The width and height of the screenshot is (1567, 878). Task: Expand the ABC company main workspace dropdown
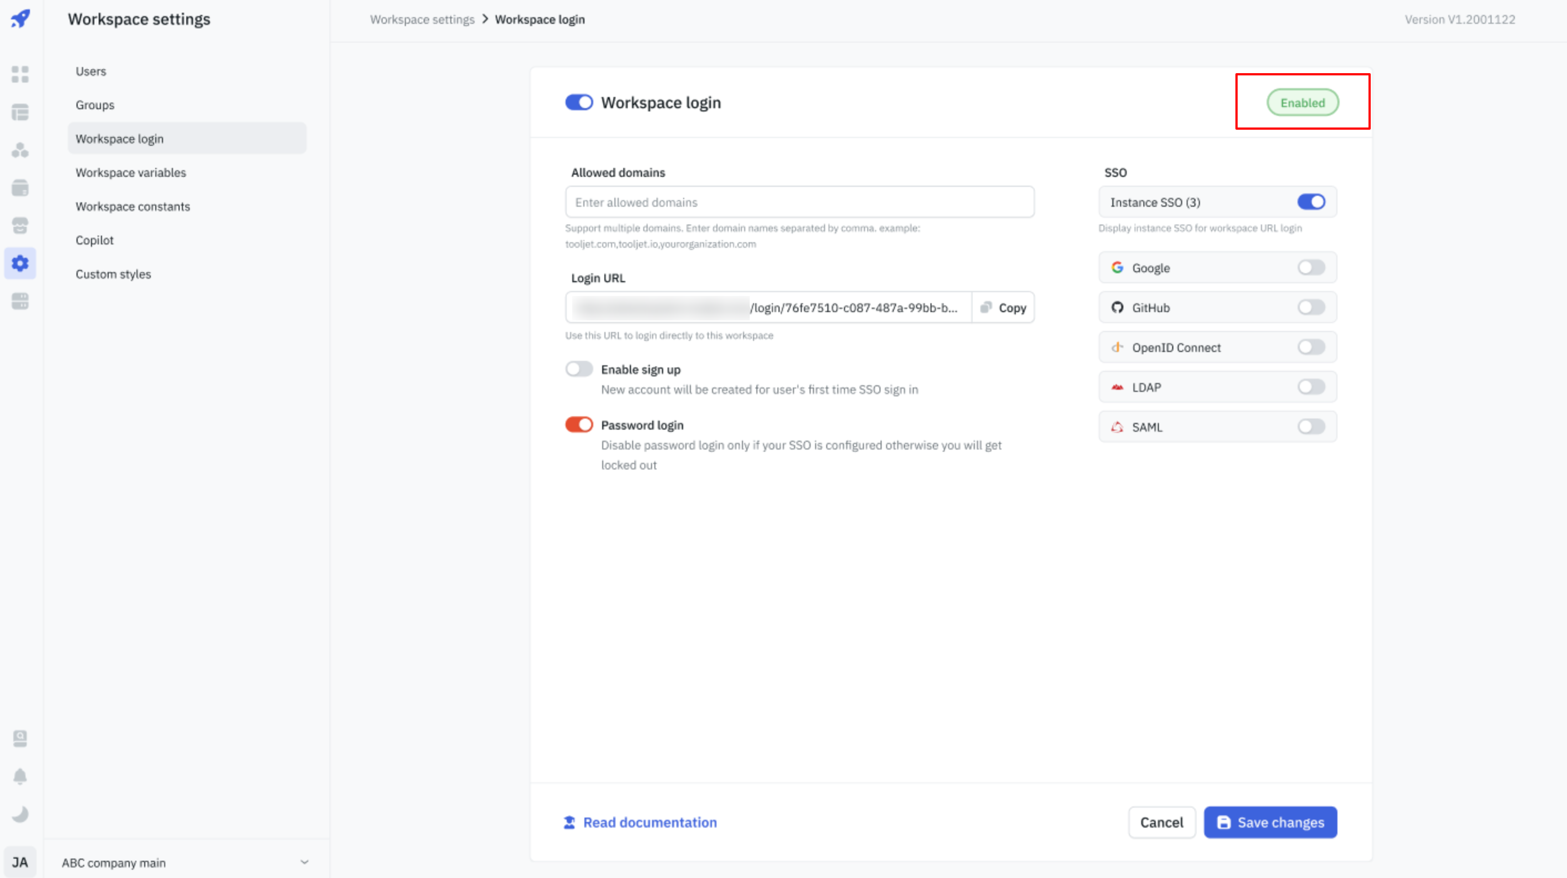[304, 862]
